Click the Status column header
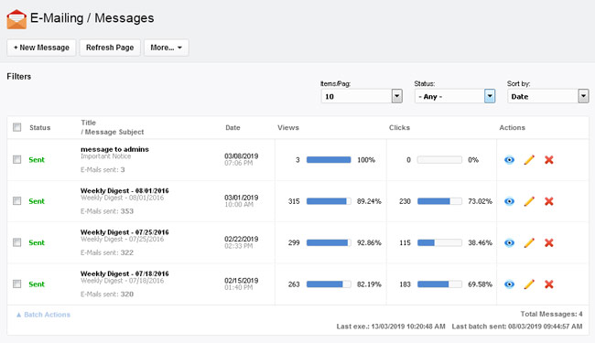This screenshot has height=343, width=595. tap(40, 128)
